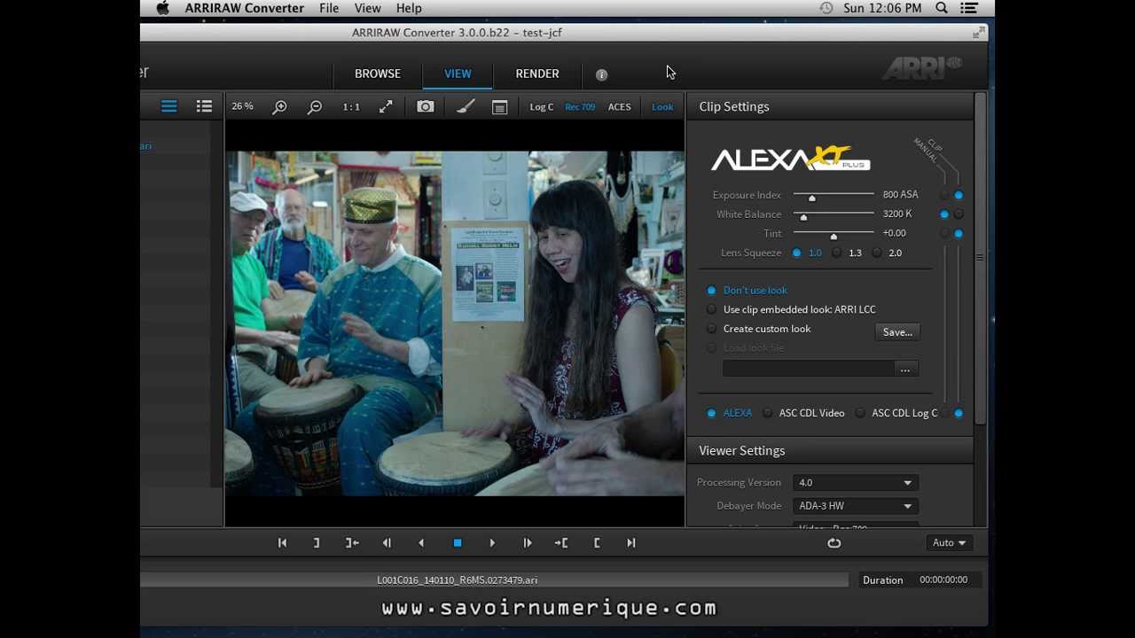Screen dimensions: 1135x638
Task: Click the set in-point bracket icon
Action: (597, 543)
